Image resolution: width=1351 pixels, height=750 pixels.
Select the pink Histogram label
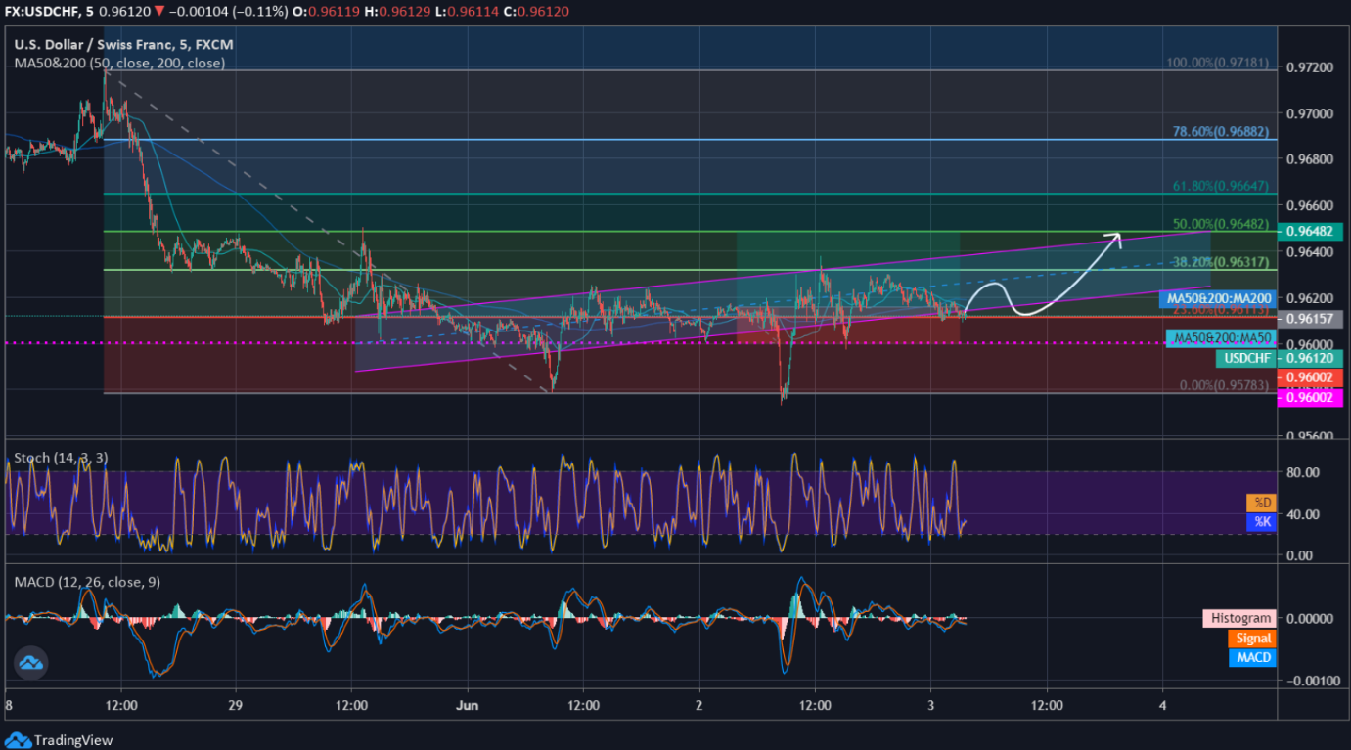[x=1238, y=618]
